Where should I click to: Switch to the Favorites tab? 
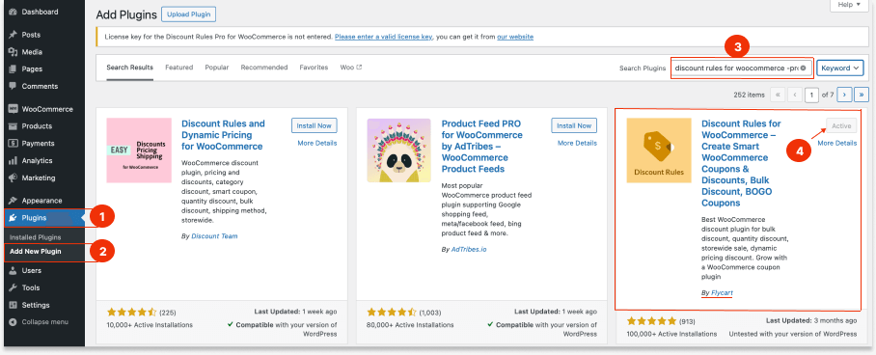(314, 68)
